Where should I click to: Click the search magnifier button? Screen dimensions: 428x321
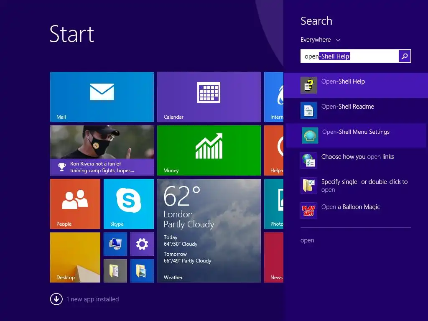coord(405,56)
